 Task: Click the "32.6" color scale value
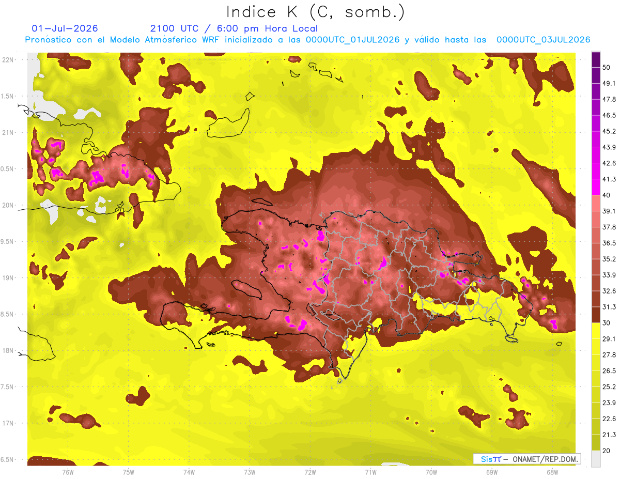[610, 291]
